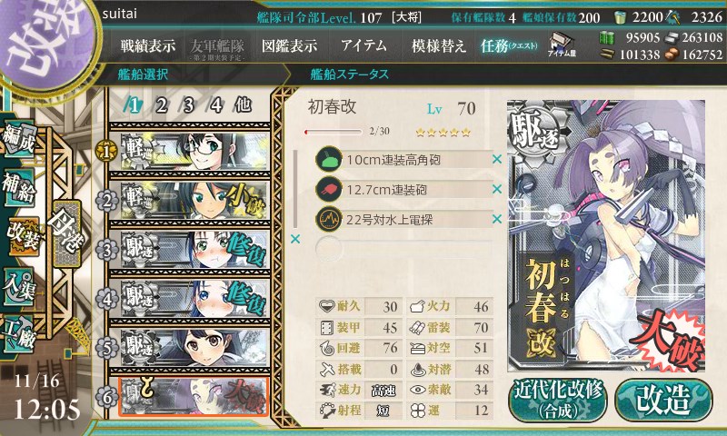The height and width of the screenshot is (436, 727).
Task: Switch to fleet tab 4
Action: click(x=215, y=106)
